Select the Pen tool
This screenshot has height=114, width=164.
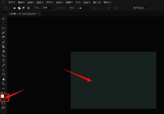tap(3, 65)
